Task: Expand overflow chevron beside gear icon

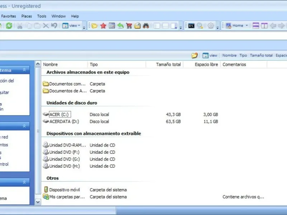Action: click(217, 28)
